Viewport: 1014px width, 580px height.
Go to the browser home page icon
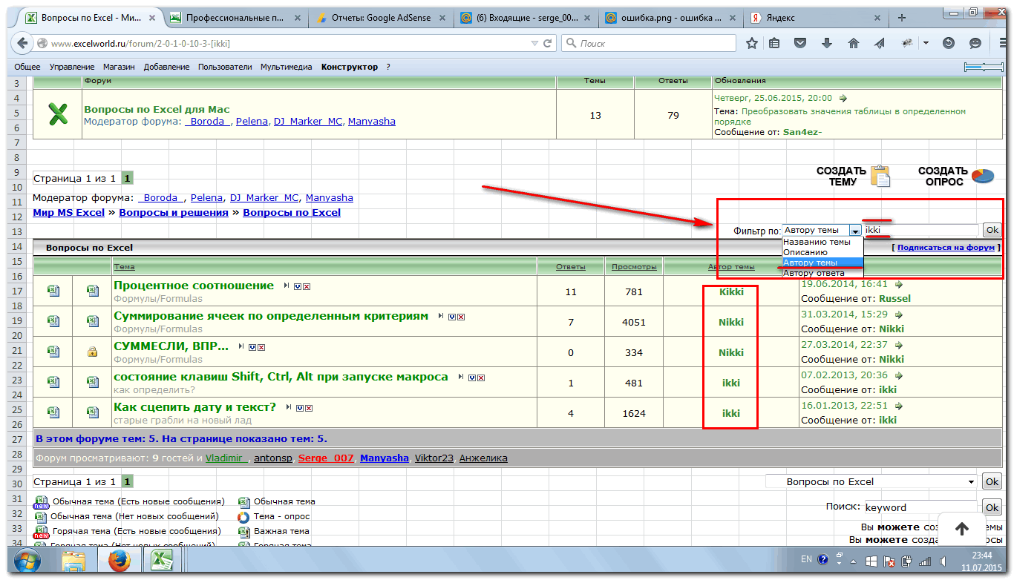(854, 43)
